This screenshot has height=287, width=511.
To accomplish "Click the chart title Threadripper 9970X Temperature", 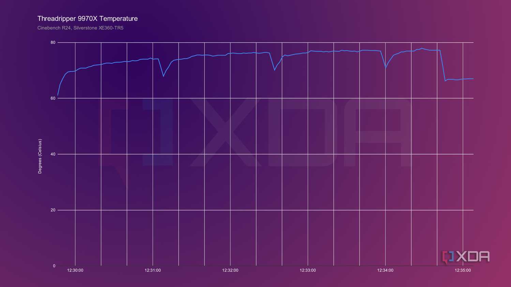I will [x=88, y=19].
